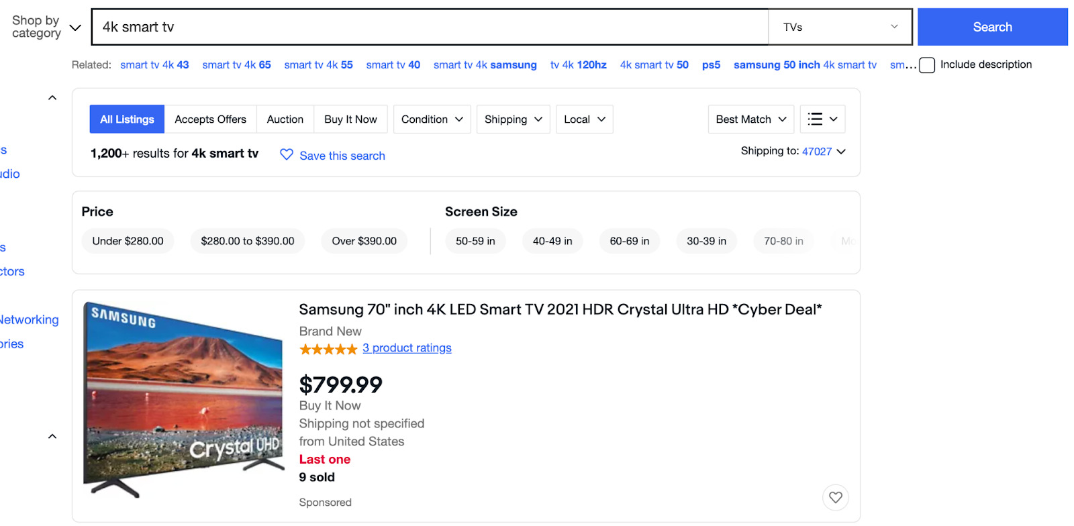Change shipping location via 47027 link
The height and width of the screenshot is (526, 1074).
(817, 151)
